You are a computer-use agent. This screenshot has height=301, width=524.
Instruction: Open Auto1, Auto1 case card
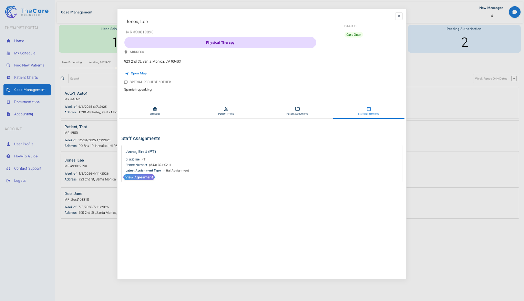coord(89,103)
